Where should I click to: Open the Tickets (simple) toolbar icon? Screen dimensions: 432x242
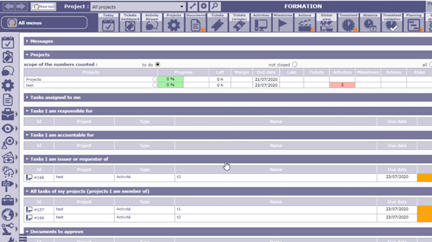click(239, 23)
